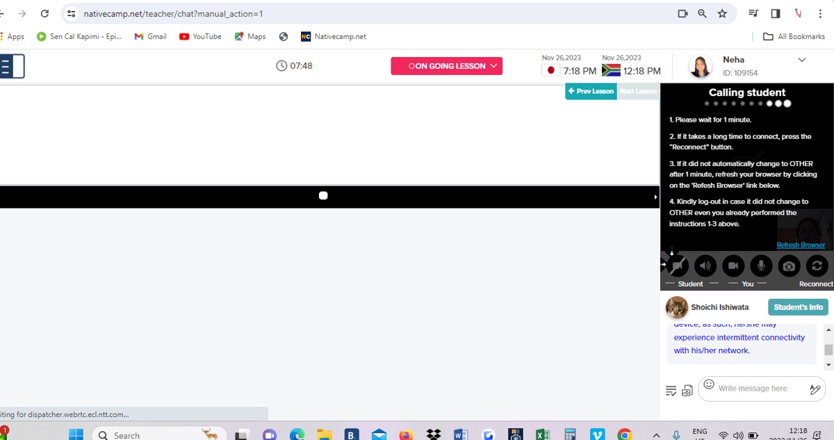834x440 pixels.
Task: Toggle the student's speaker audio icon
Action: [705, 266]
